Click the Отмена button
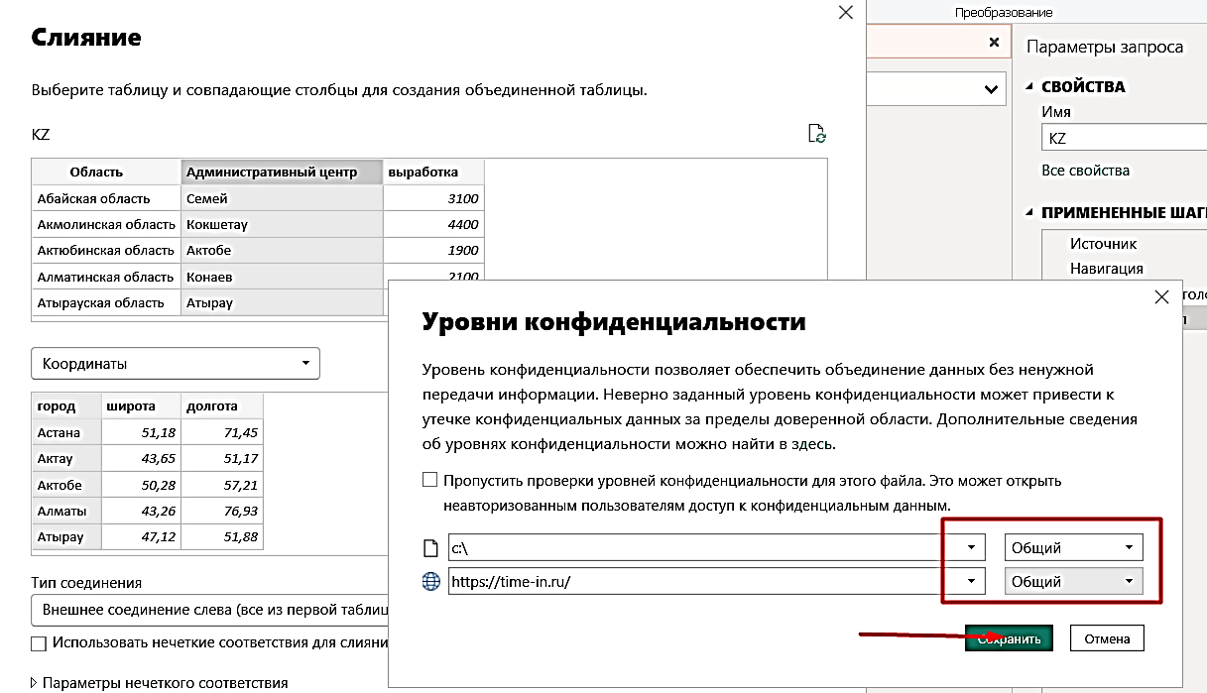 pyautogui.click(x=1107, y=639)
